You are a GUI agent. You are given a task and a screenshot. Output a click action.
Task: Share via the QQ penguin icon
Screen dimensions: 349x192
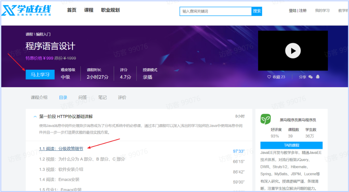pyautogui.click(x=318, y=77)
